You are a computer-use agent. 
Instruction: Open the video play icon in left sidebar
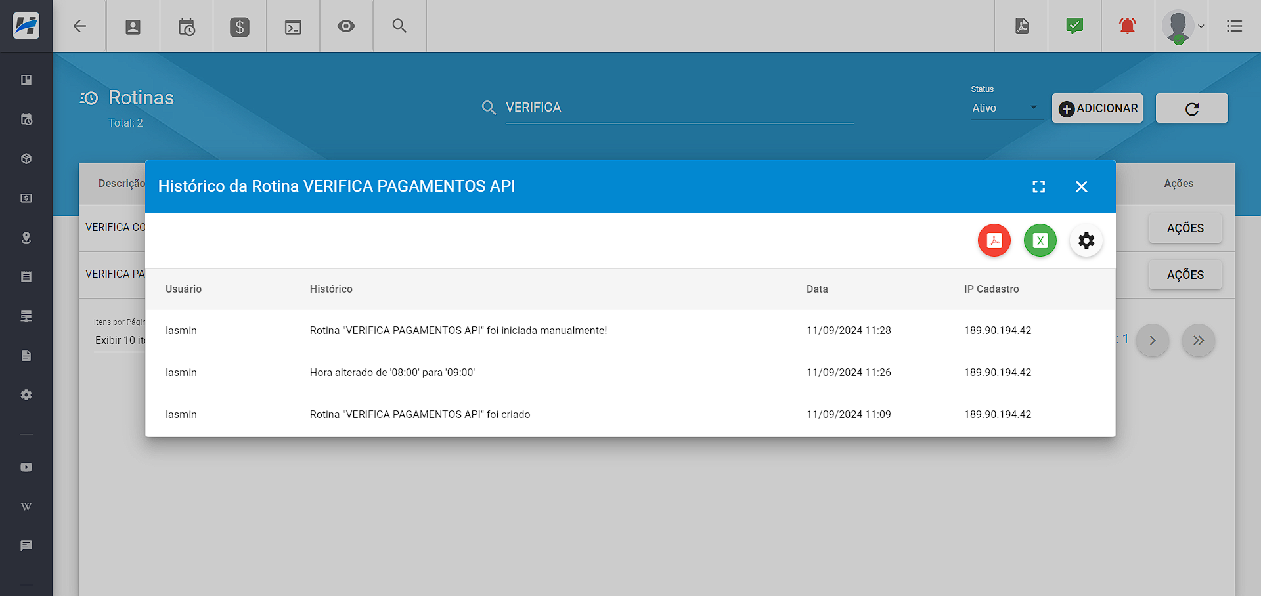[26, 467]
